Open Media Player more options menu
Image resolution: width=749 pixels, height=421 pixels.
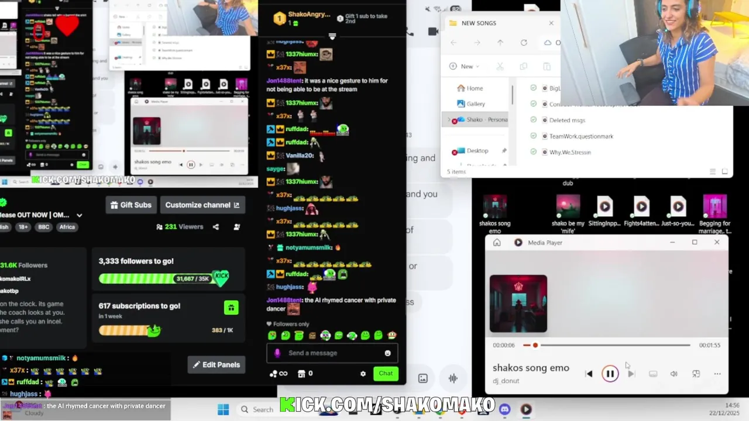click(717, 374)
